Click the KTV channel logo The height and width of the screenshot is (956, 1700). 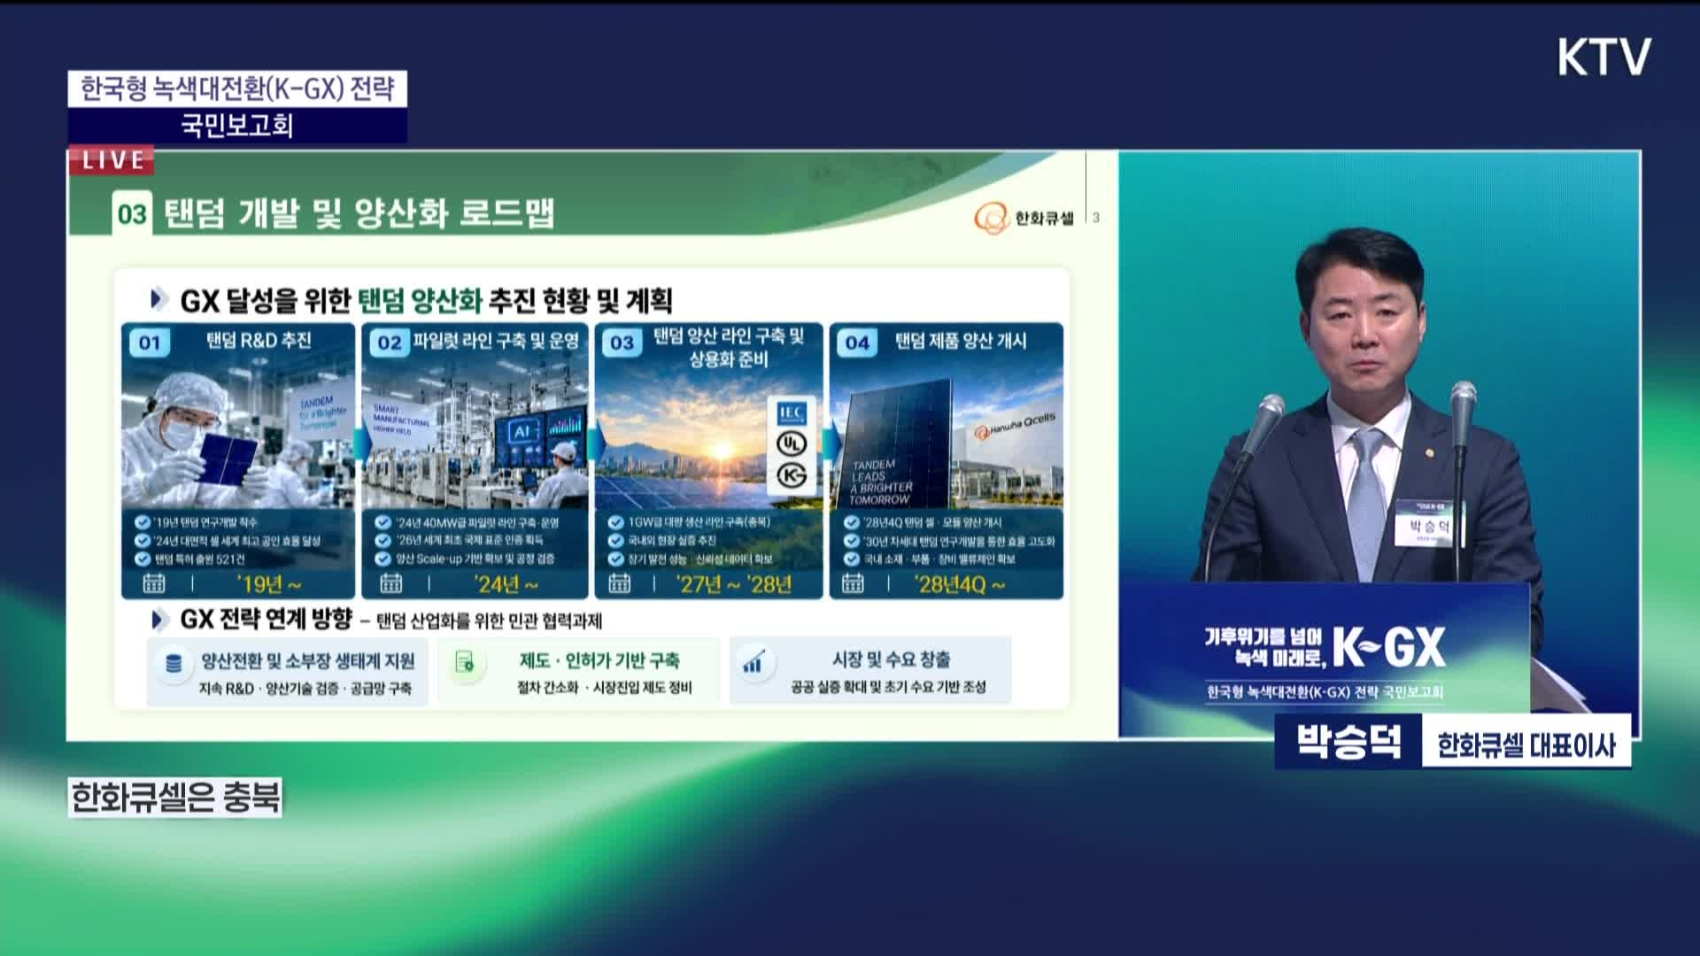tap(1603, 57)
